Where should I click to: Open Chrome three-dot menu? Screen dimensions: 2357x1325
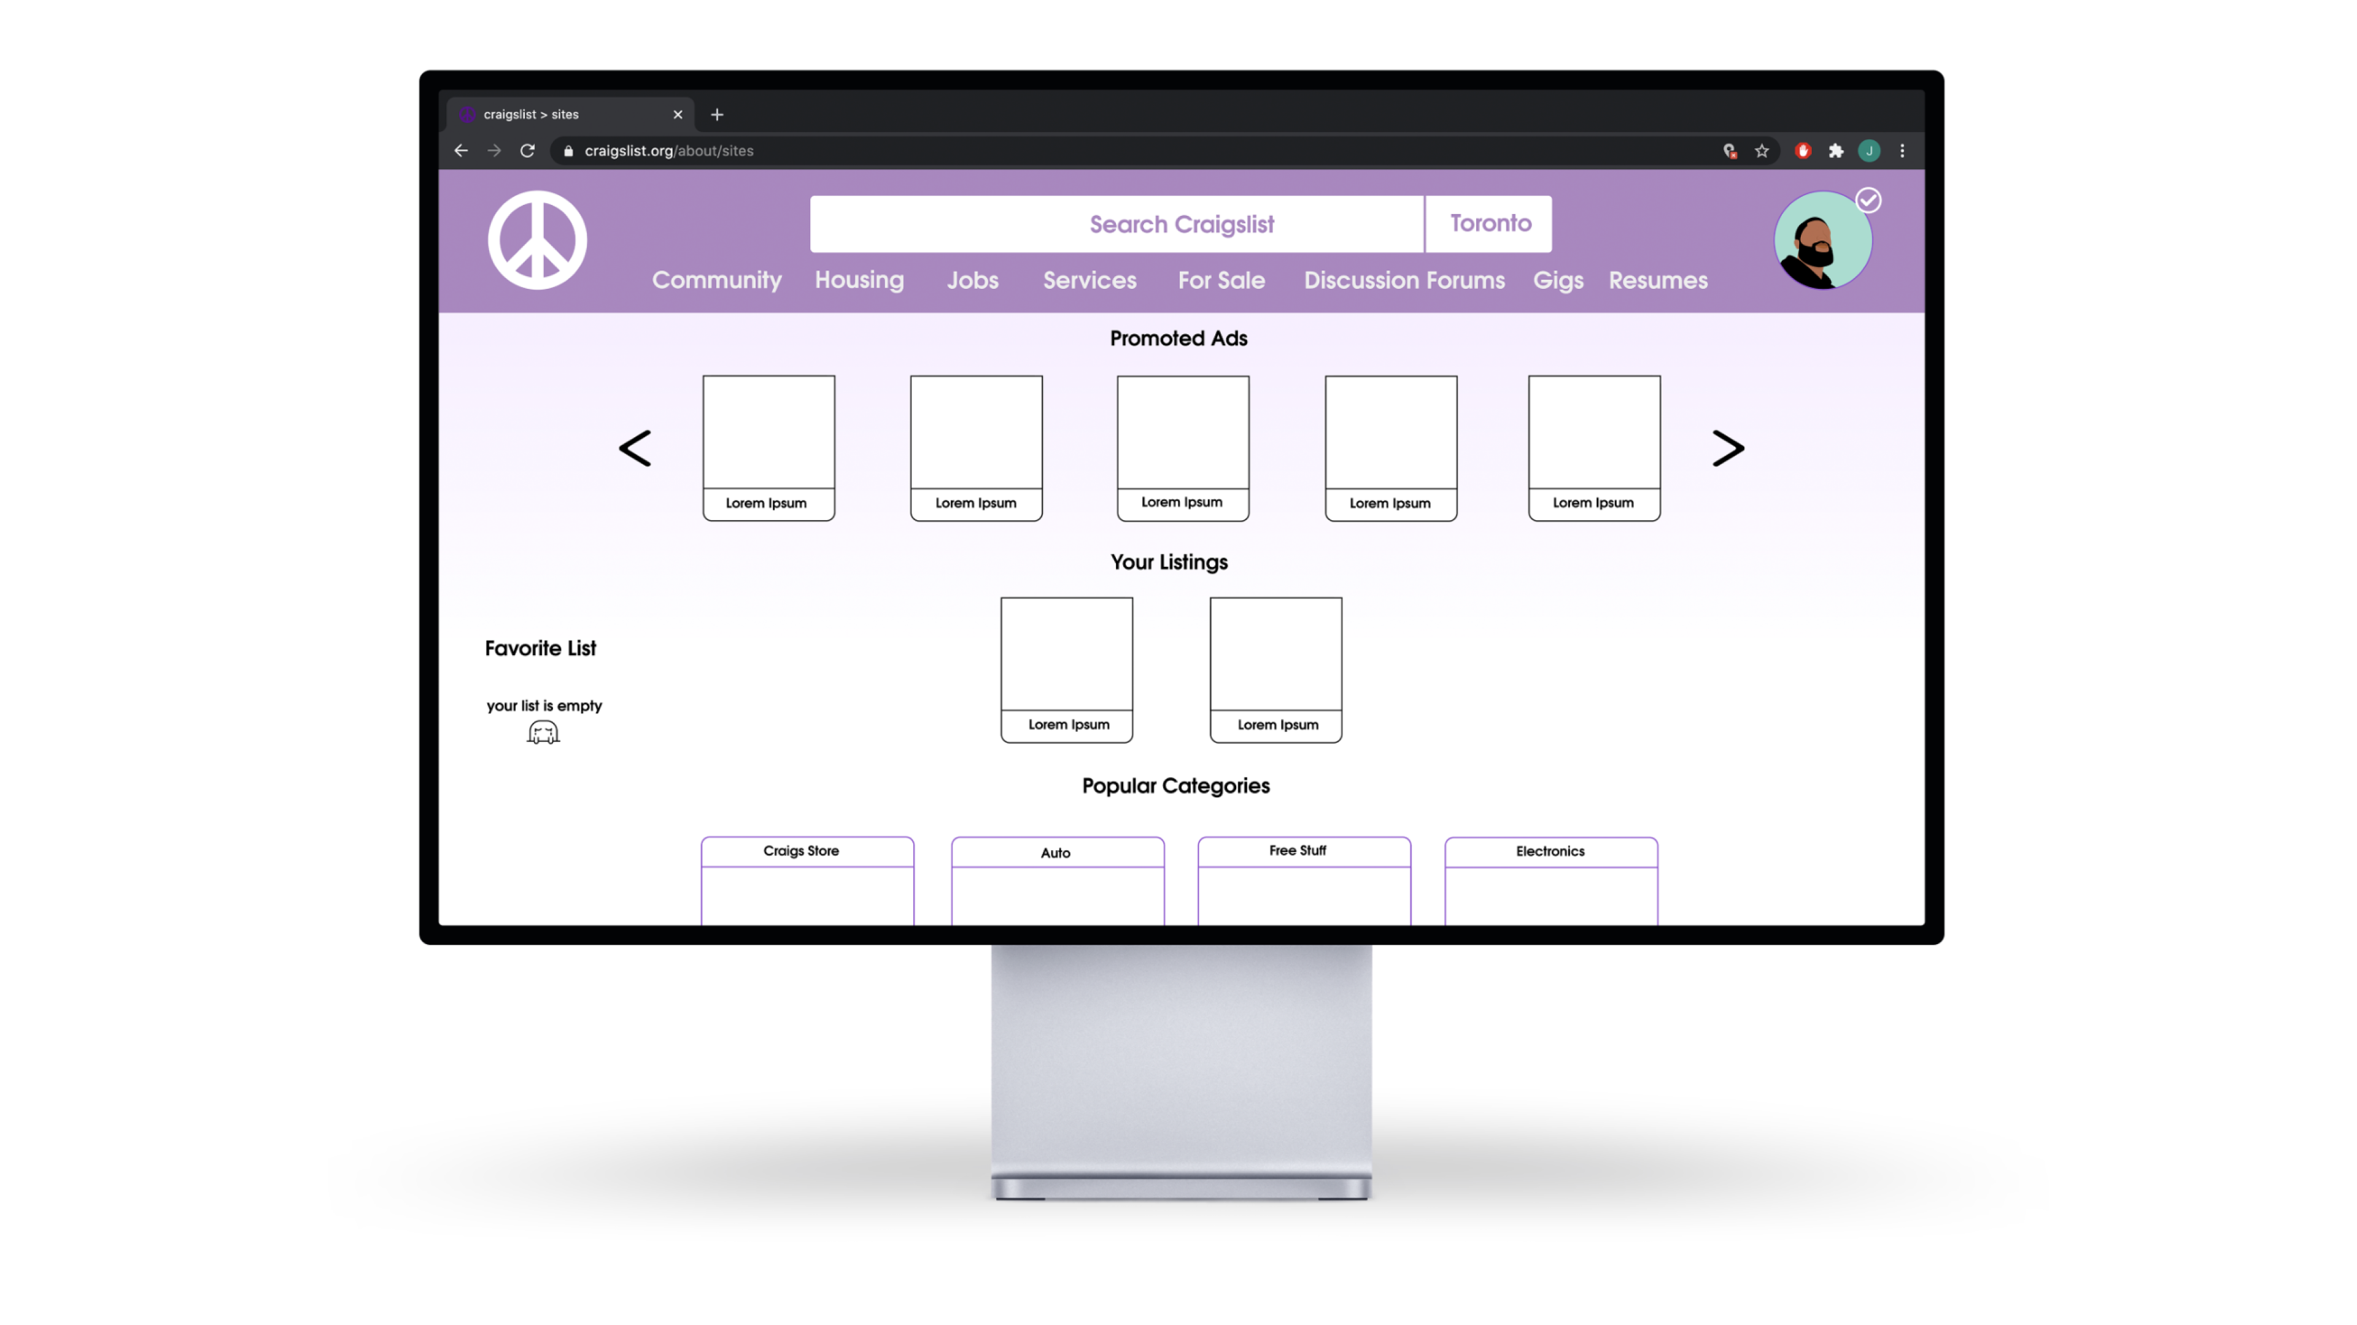click(x=1902, y=151)
